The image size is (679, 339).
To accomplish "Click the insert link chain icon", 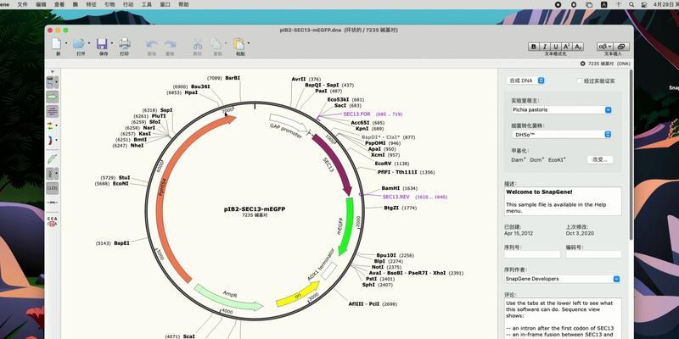I will (621, 47).
